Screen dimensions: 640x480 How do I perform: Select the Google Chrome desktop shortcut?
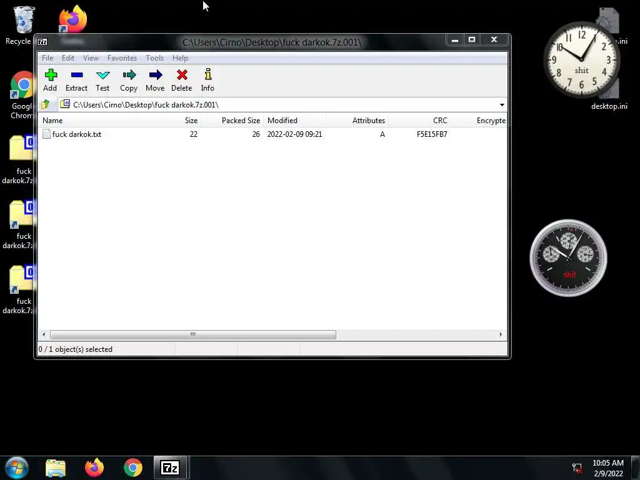coord(21,95)
